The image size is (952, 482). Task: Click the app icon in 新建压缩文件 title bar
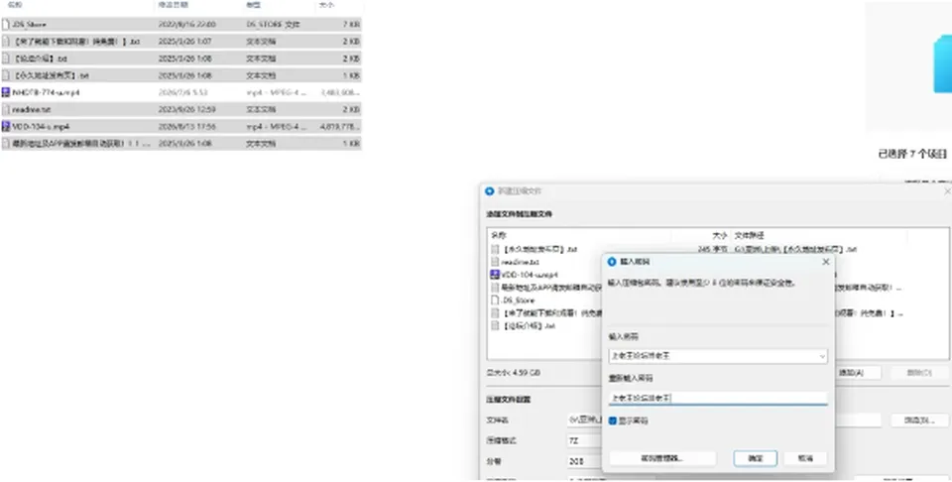(x=489, y=191)
